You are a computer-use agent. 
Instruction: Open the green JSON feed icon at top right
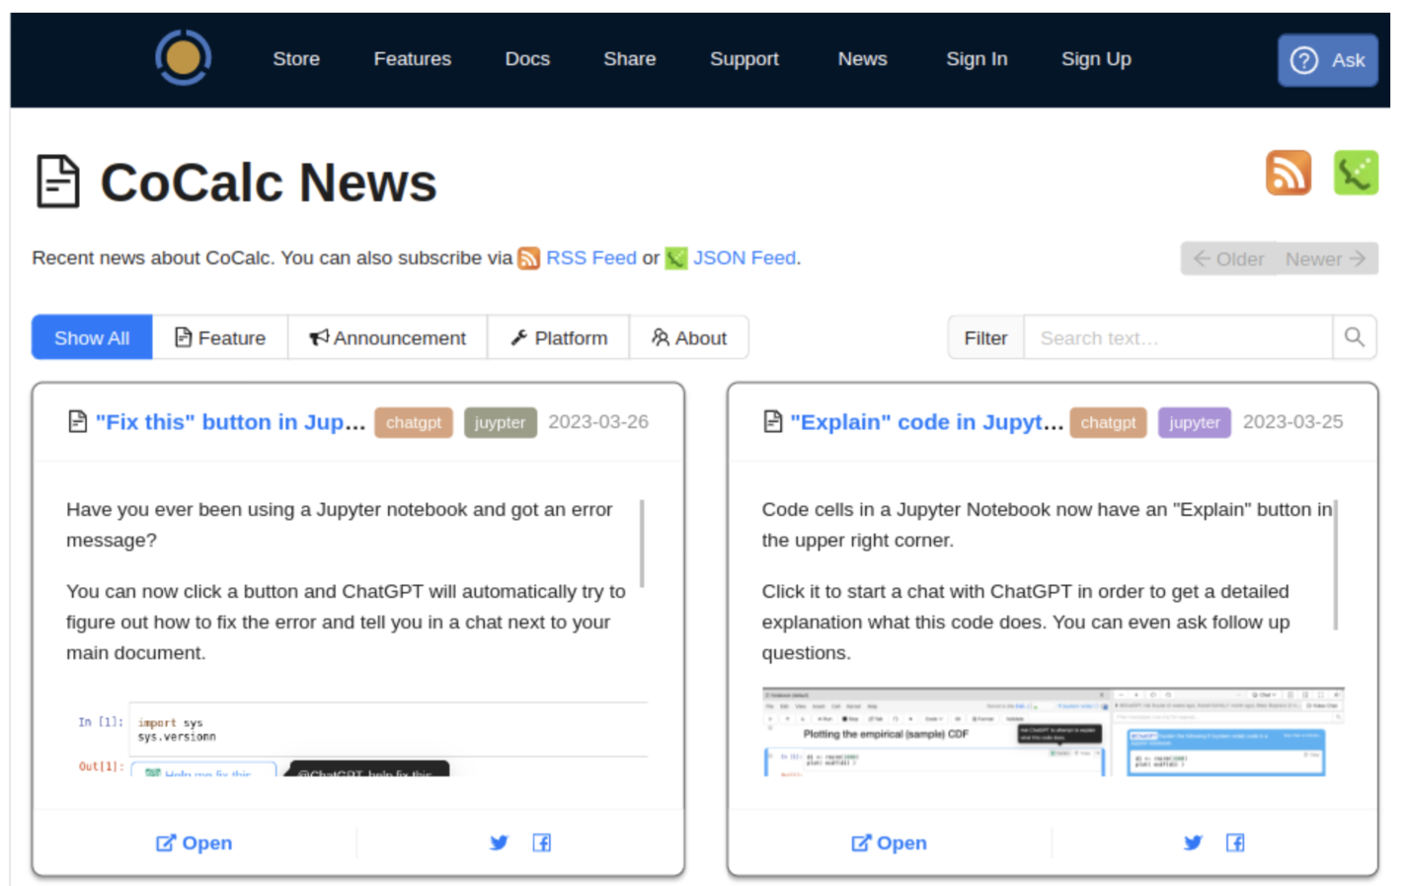point(1355,174)
